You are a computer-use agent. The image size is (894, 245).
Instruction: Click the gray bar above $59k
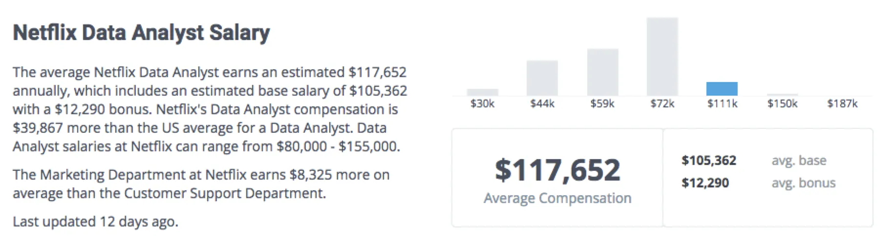pyautogui.click(x=602, y=72)
